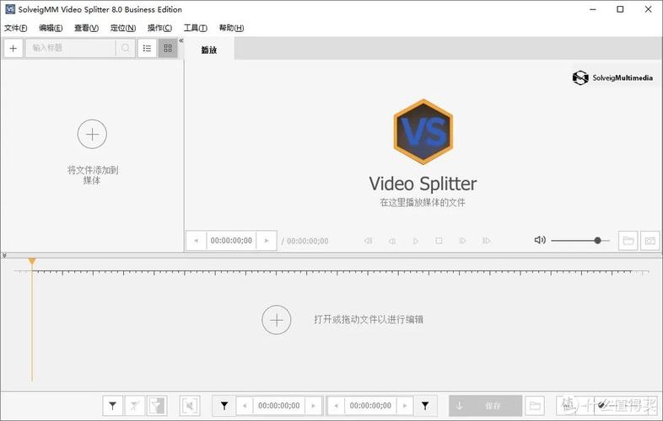Switch media library to thumbnail grid view
The width and height of the screenshot is (663, 421).
(x=168, y=48)
